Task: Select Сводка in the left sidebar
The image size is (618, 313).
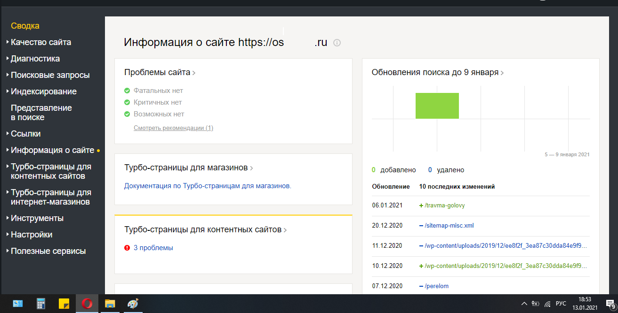Action: coord(25,26)
